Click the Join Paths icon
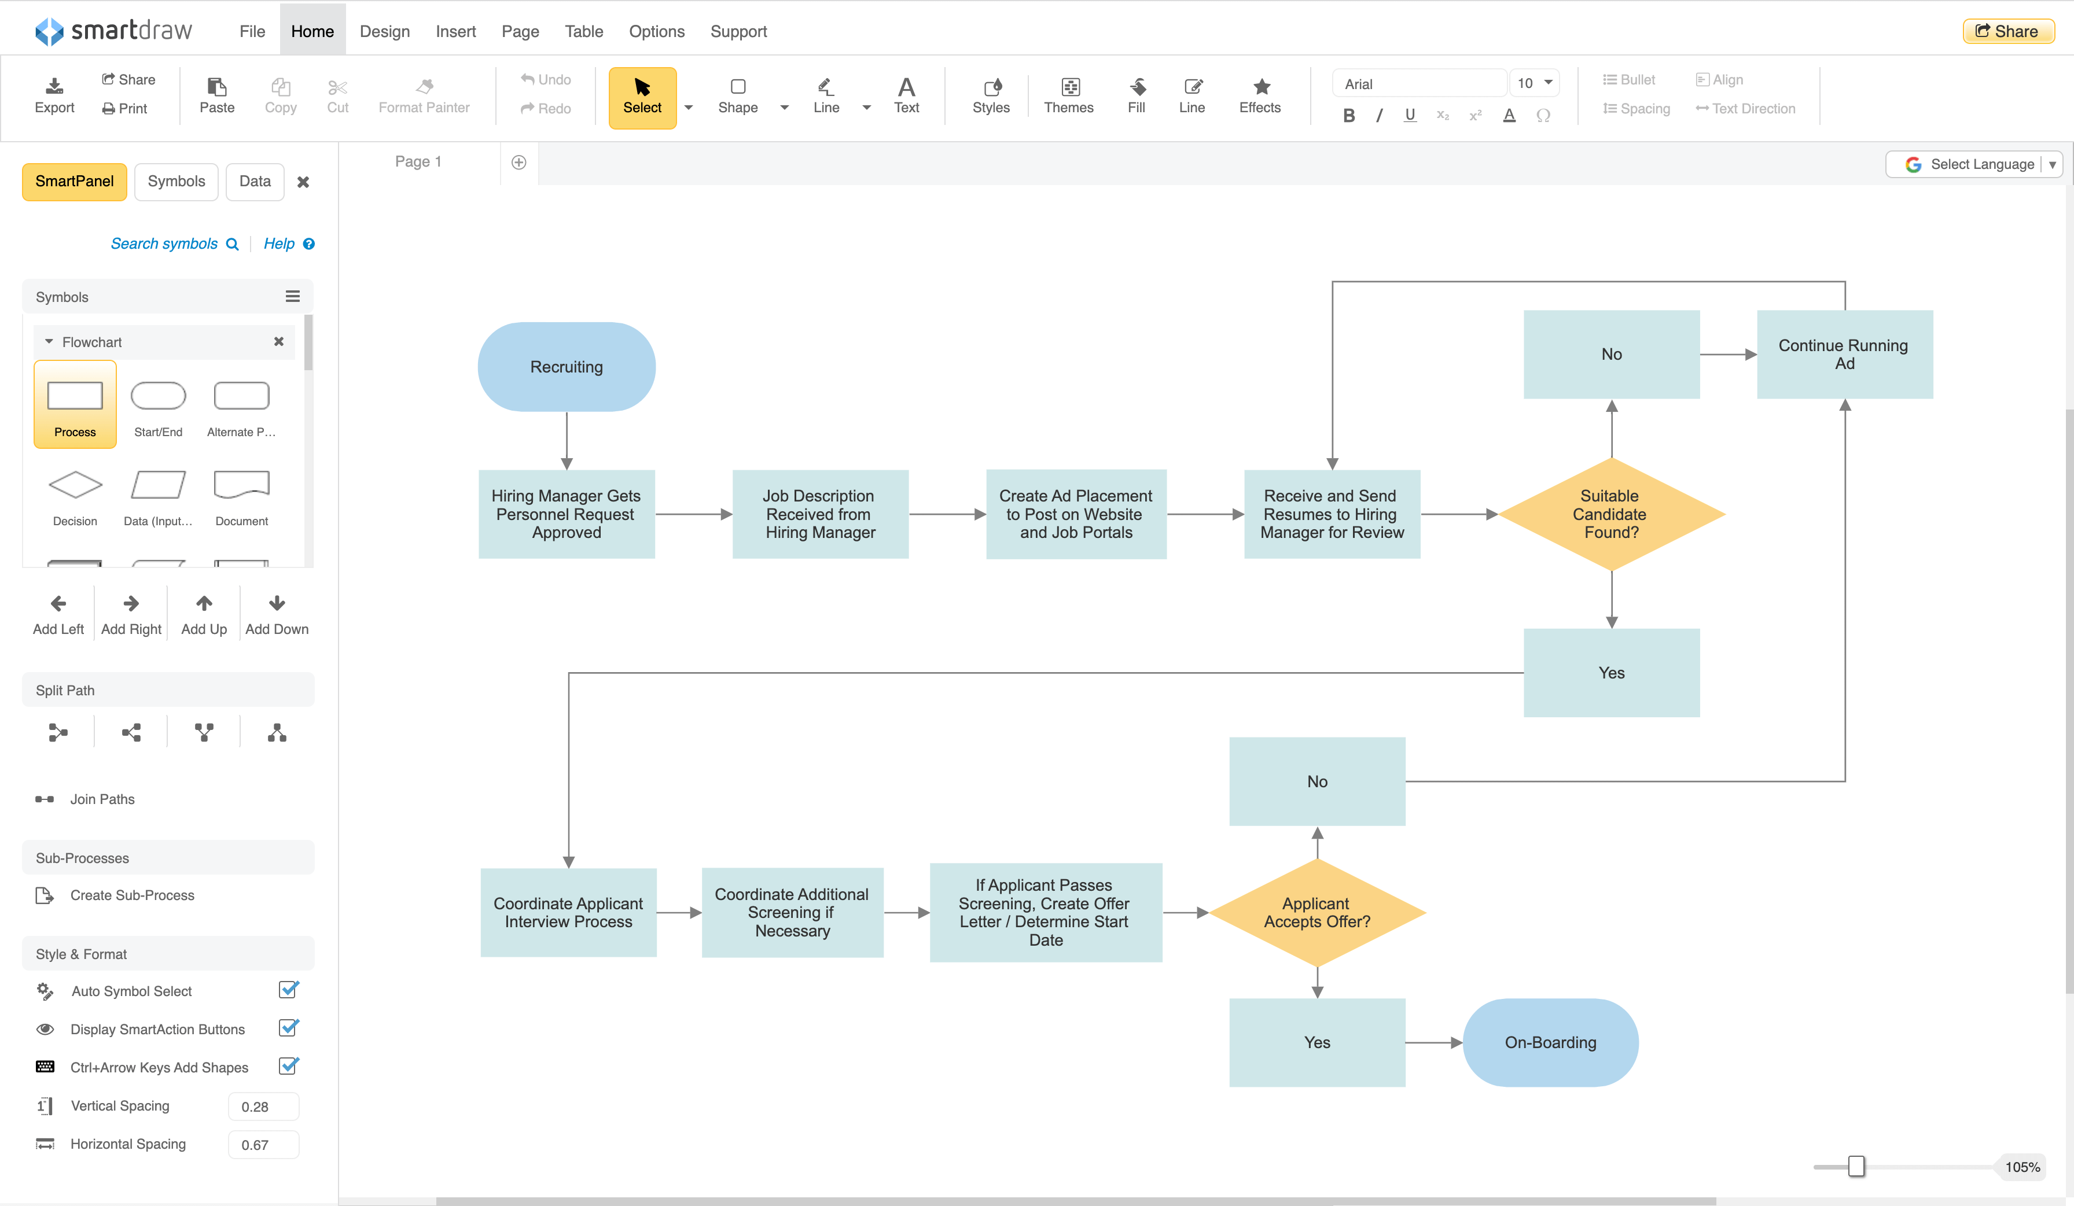The image size is (2074, 1206). (x=45, y=799)
